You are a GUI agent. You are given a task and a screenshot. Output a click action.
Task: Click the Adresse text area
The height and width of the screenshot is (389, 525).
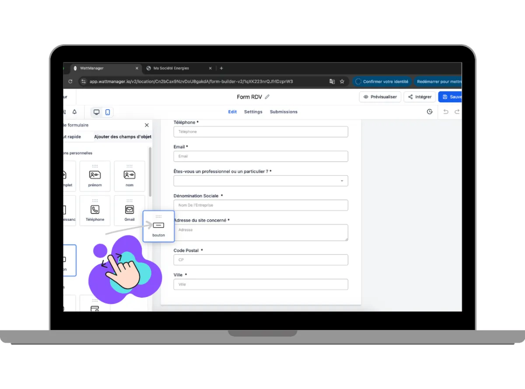pyautogui.click(x=261, y=233)
